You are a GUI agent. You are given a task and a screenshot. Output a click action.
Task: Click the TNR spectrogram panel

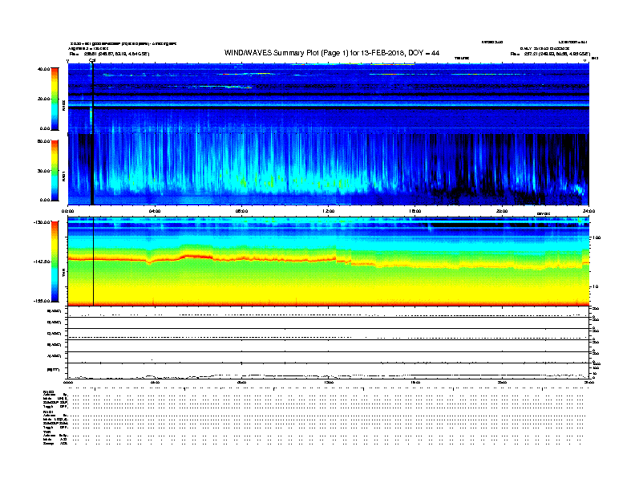329,262
